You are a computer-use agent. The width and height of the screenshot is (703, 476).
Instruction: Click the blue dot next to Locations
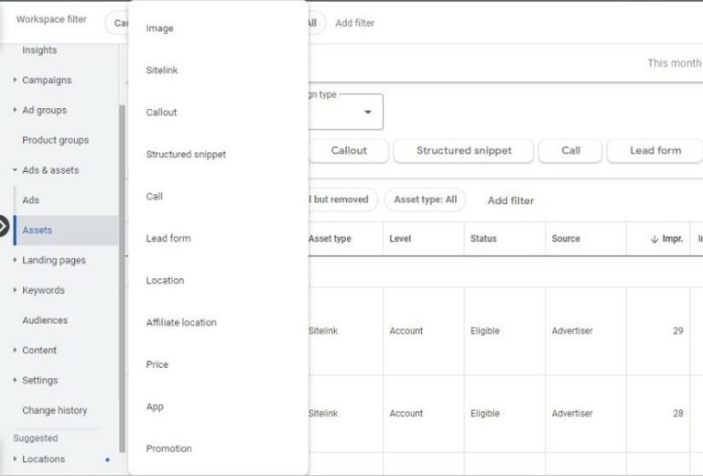click(x=107, y=460)
